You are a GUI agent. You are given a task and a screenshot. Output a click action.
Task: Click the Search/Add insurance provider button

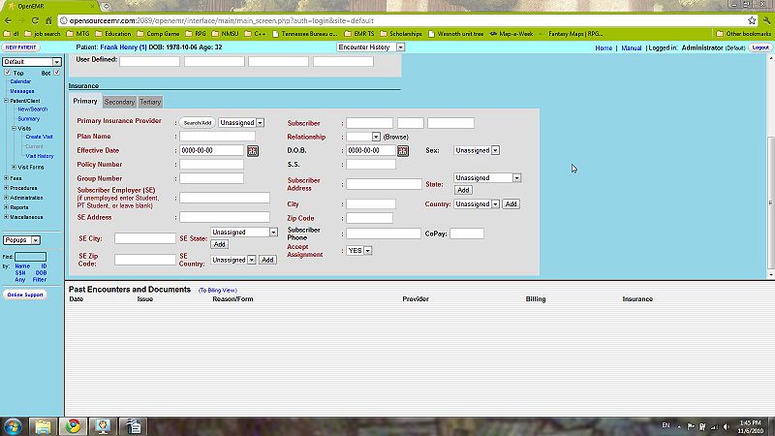click(x=198, y=123)
